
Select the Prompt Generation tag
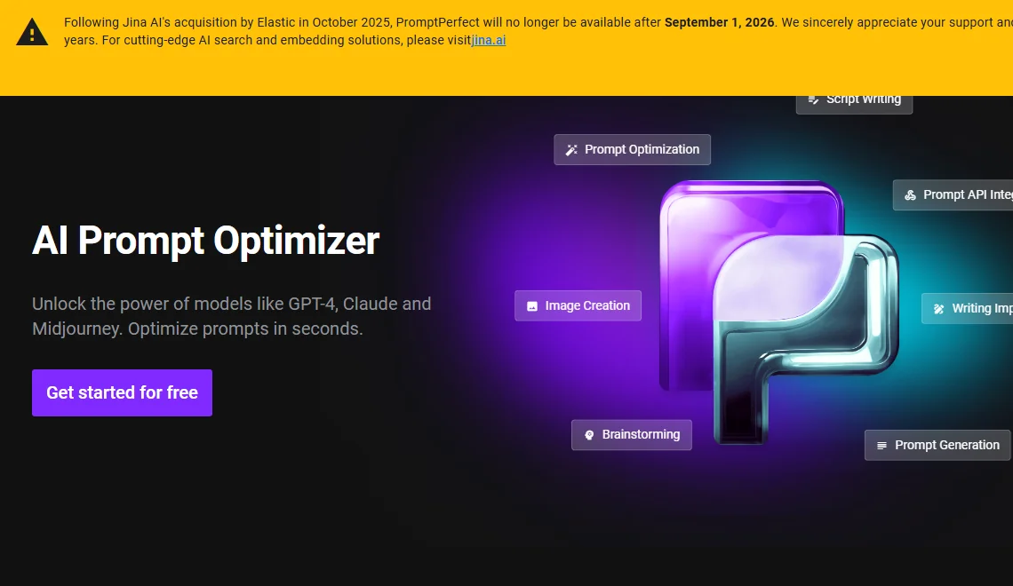[x=937, y=446]
